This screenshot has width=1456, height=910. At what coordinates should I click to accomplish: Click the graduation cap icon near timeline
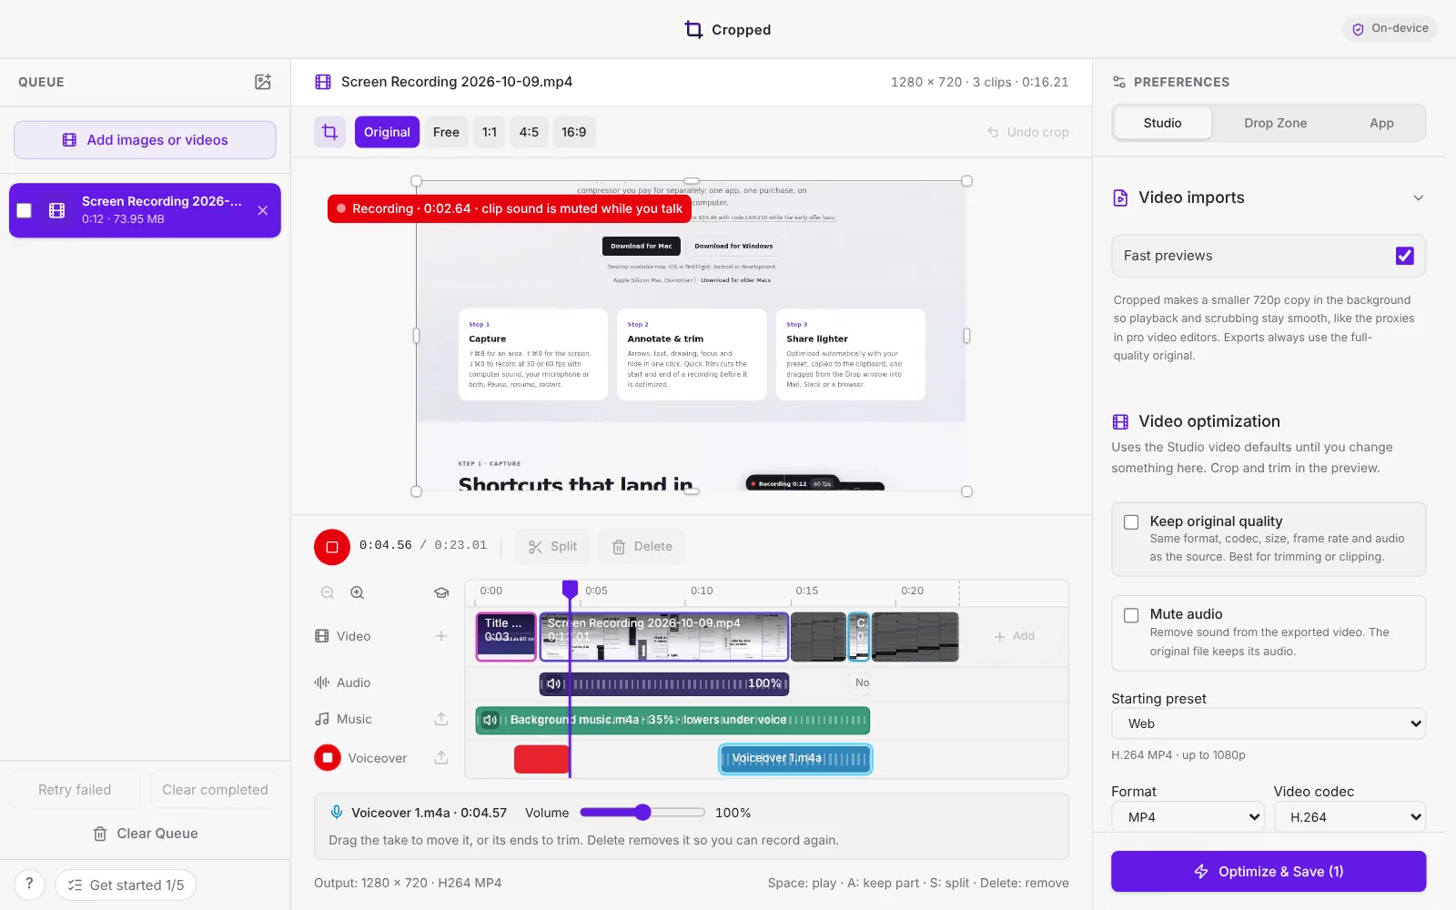[x=441, y=592]
